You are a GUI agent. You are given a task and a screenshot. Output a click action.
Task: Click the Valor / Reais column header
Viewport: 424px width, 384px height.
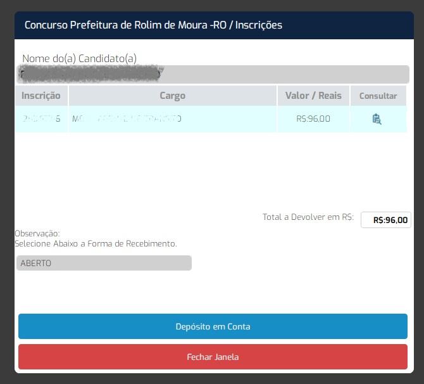[313, 96]
